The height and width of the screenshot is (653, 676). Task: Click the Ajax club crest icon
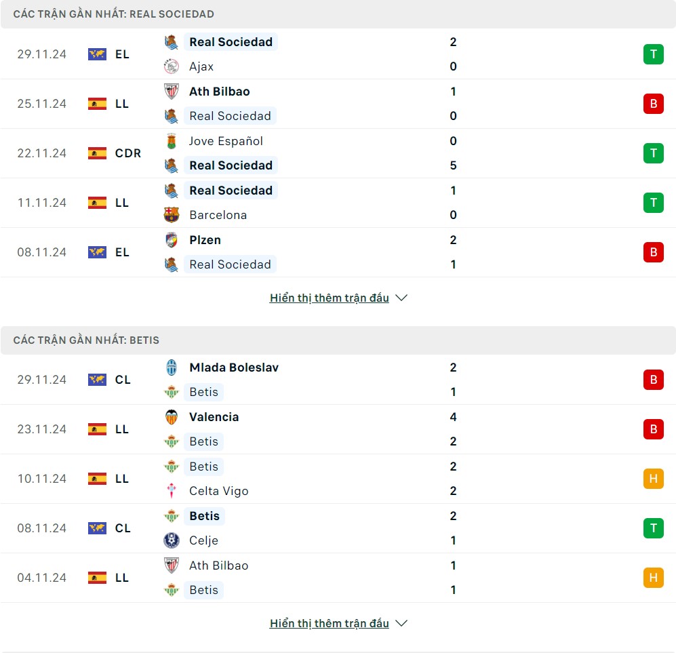[172, 66]
